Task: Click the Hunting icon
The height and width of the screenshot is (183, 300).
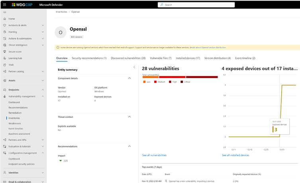Action: tap(5, 32)
